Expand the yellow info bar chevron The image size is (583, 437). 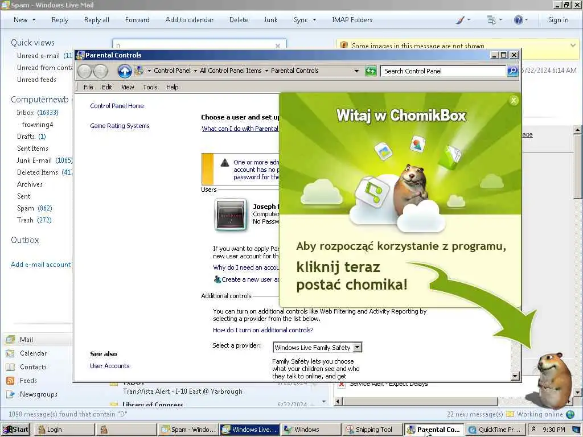tap(573, 46)
